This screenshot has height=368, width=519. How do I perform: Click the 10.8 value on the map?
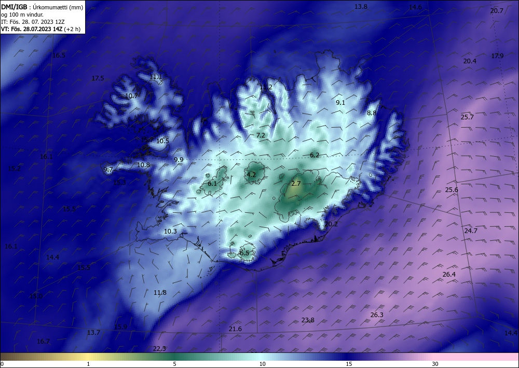click(143, 165)
